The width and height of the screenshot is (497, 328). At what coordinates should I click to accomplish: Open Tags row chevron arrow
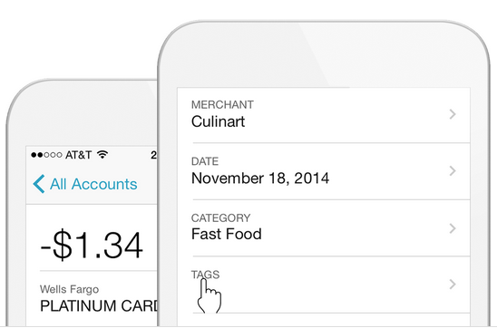coord(453,285)
